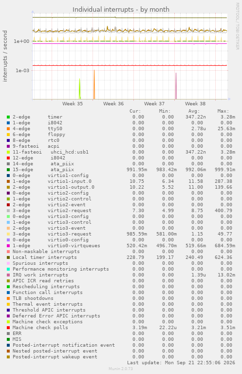The width and height of the screenshot is (242, 374).
Task: Click the red Machine check polls swatch
Action: coord(8,328)
